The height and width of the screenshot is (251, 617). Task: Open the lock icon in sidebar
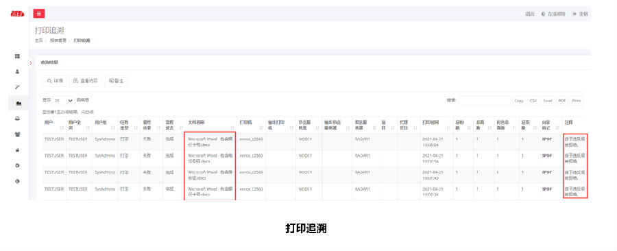coord(17,150)
